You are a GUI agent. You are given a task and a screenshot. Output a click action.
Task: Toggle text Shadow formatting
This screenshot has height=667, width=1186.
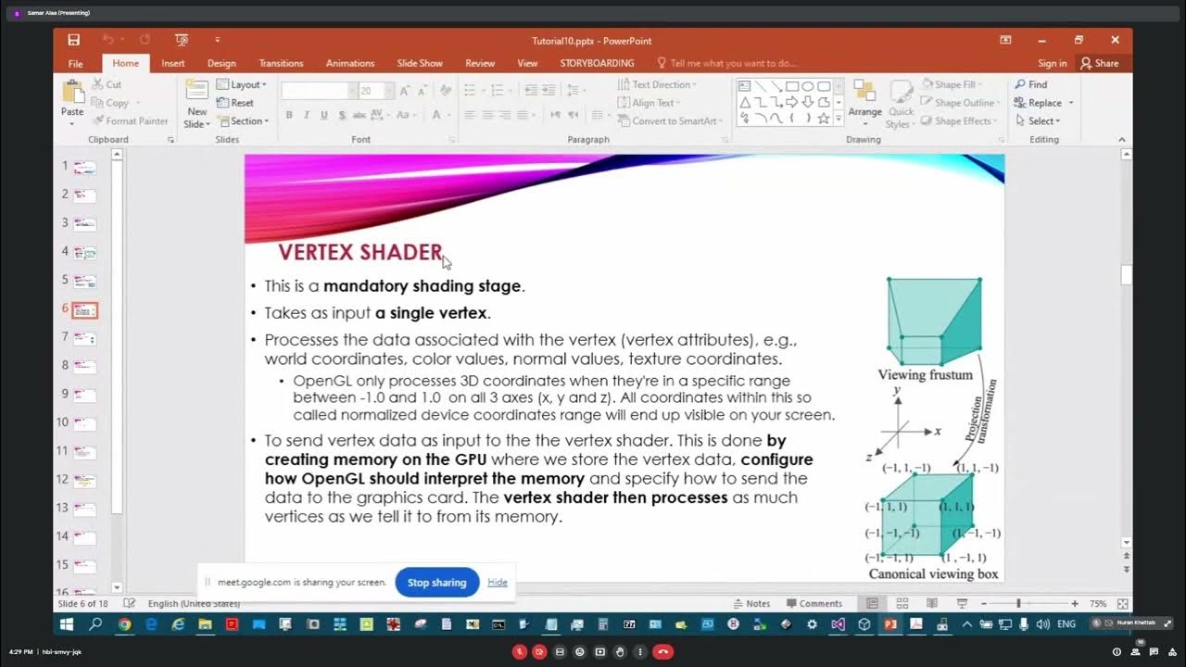click(x=341, y=115)
